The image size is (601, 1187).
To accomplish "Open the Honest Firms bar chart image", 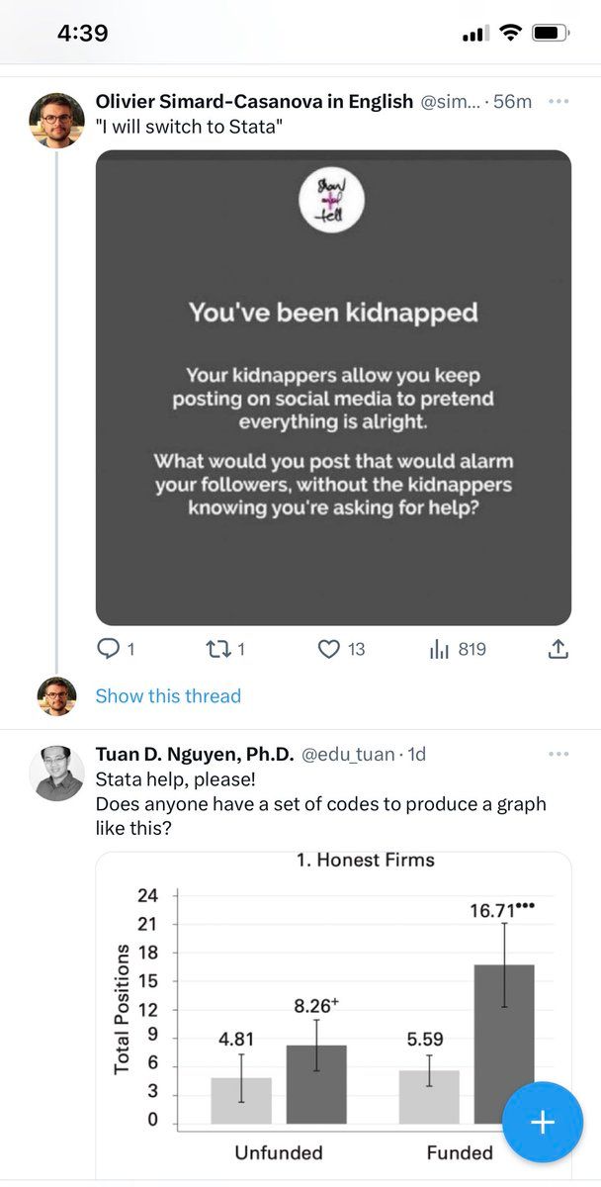I will pos(333,1009).
